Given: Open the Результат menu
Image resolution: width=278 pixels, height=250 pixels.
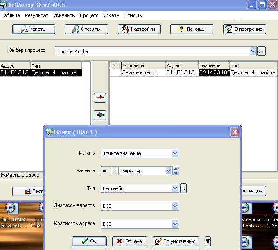Looking at the screenshot, I should point(37,16).
